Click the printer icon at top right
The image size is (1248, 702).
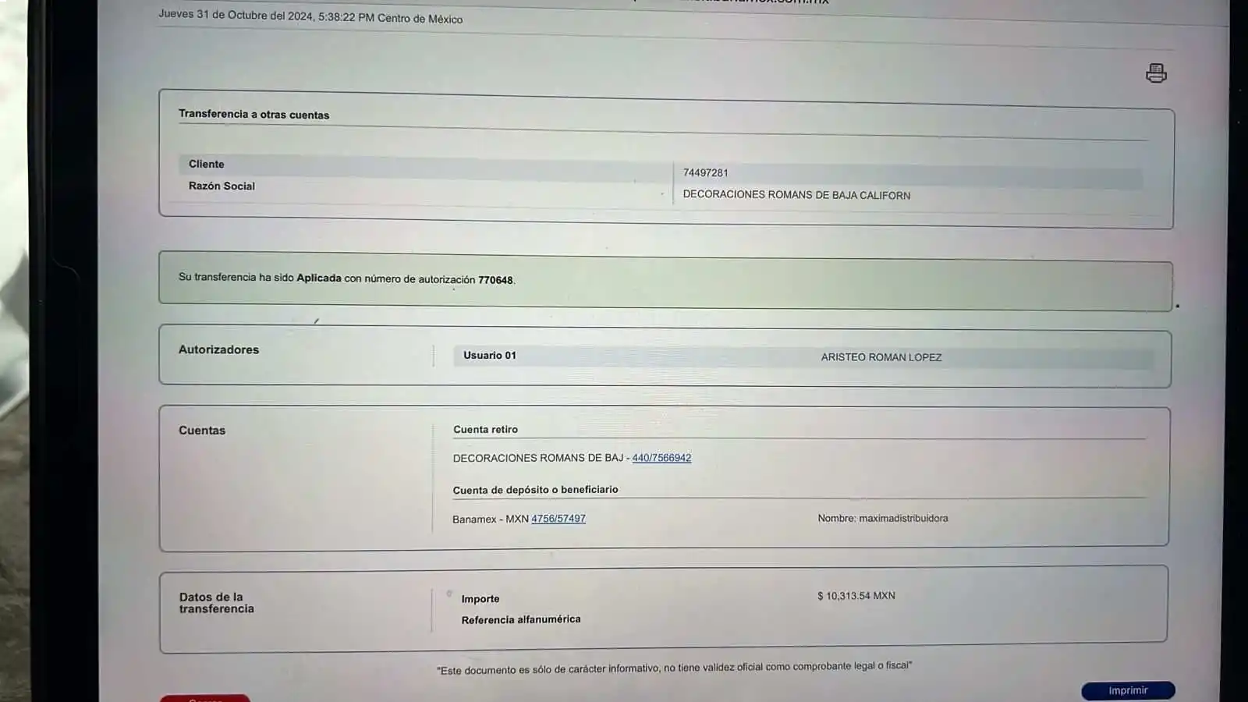[1156, 73]
